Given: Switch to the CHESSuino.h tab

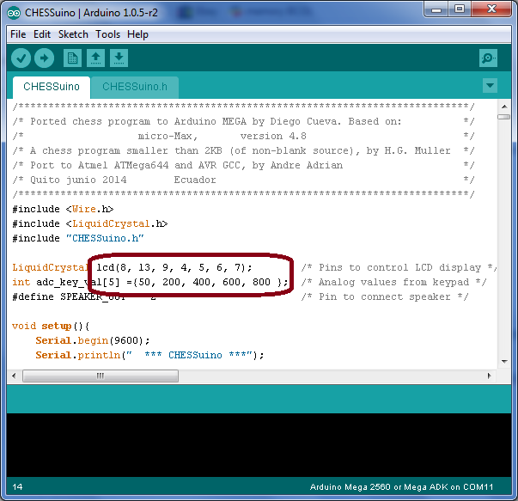Looking at the screenshot, I should pos(135,87).
